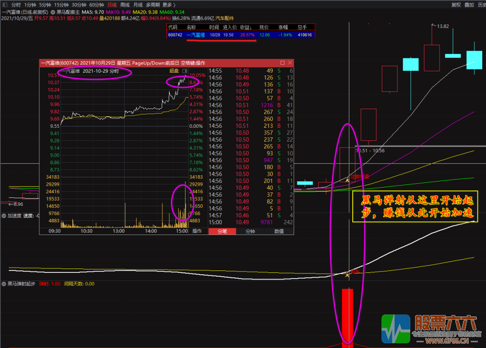Click the 汽车配件 sector link
Screen dimensions: 486x348
[x=225, y=18]
